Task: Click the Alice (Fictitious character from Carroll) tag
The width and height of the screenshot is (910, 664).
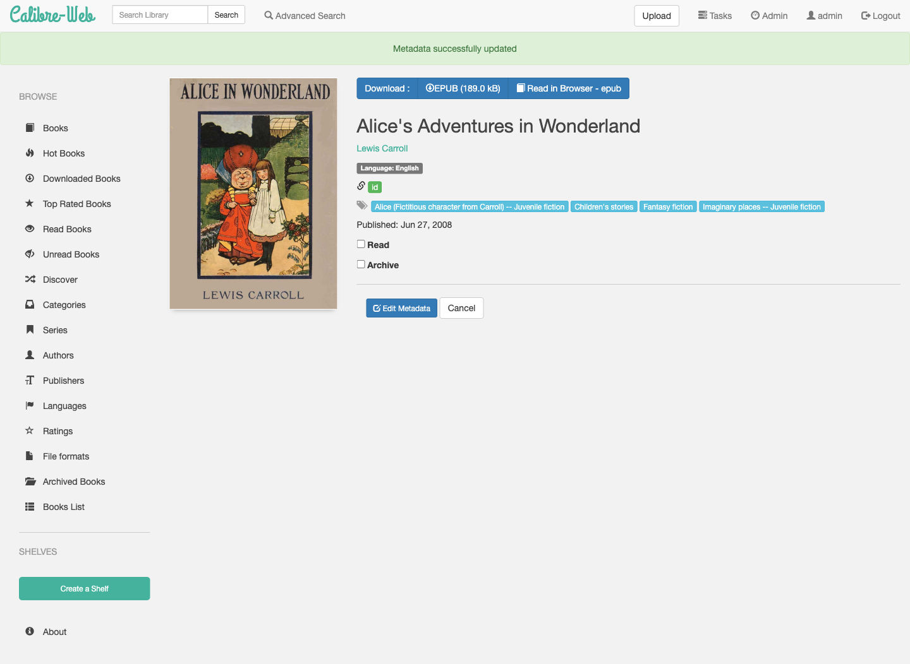Action: click(x=470, y=207)
